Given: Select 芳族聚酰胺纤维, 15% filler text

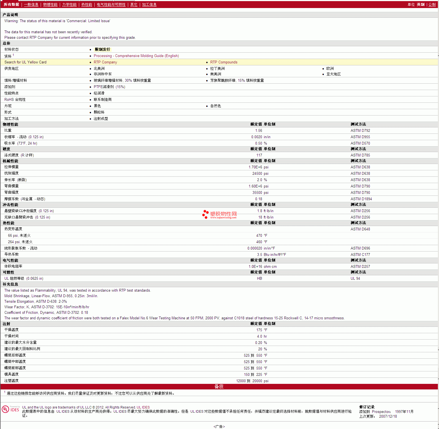Looking at the screenshot, I should tap(237, 80).
